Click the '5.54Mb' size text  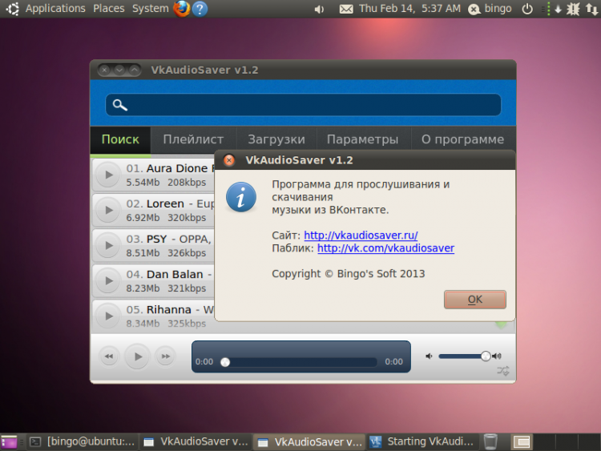pos(143,183)
